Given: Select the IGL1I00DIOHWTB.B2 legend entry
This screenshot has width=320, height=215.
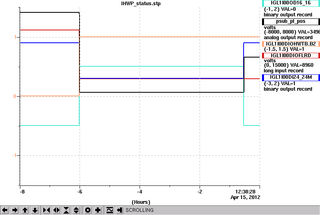Looking at the screenshot, I should pyautogui.click(x=291, y=44).
